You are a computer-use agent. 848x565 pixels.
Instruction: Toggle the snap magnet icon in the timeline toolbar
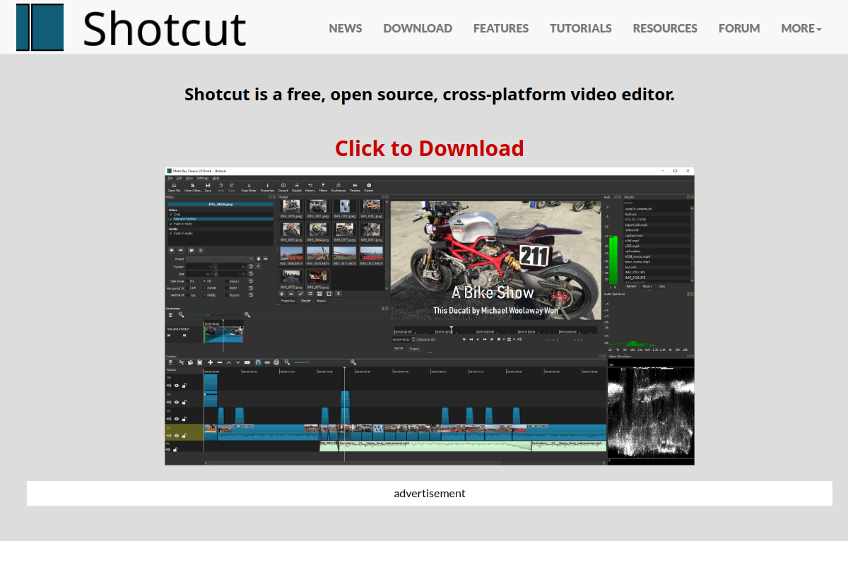coord(258,362)
